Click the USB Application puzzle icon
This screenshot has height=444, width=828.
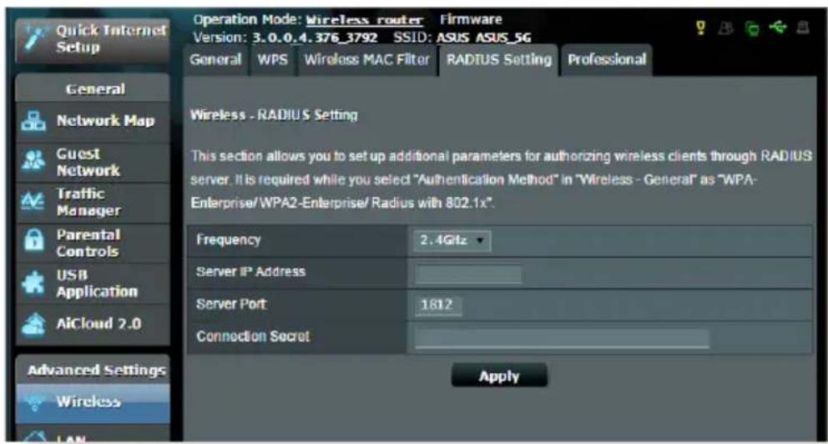click(x=33, y=283)
